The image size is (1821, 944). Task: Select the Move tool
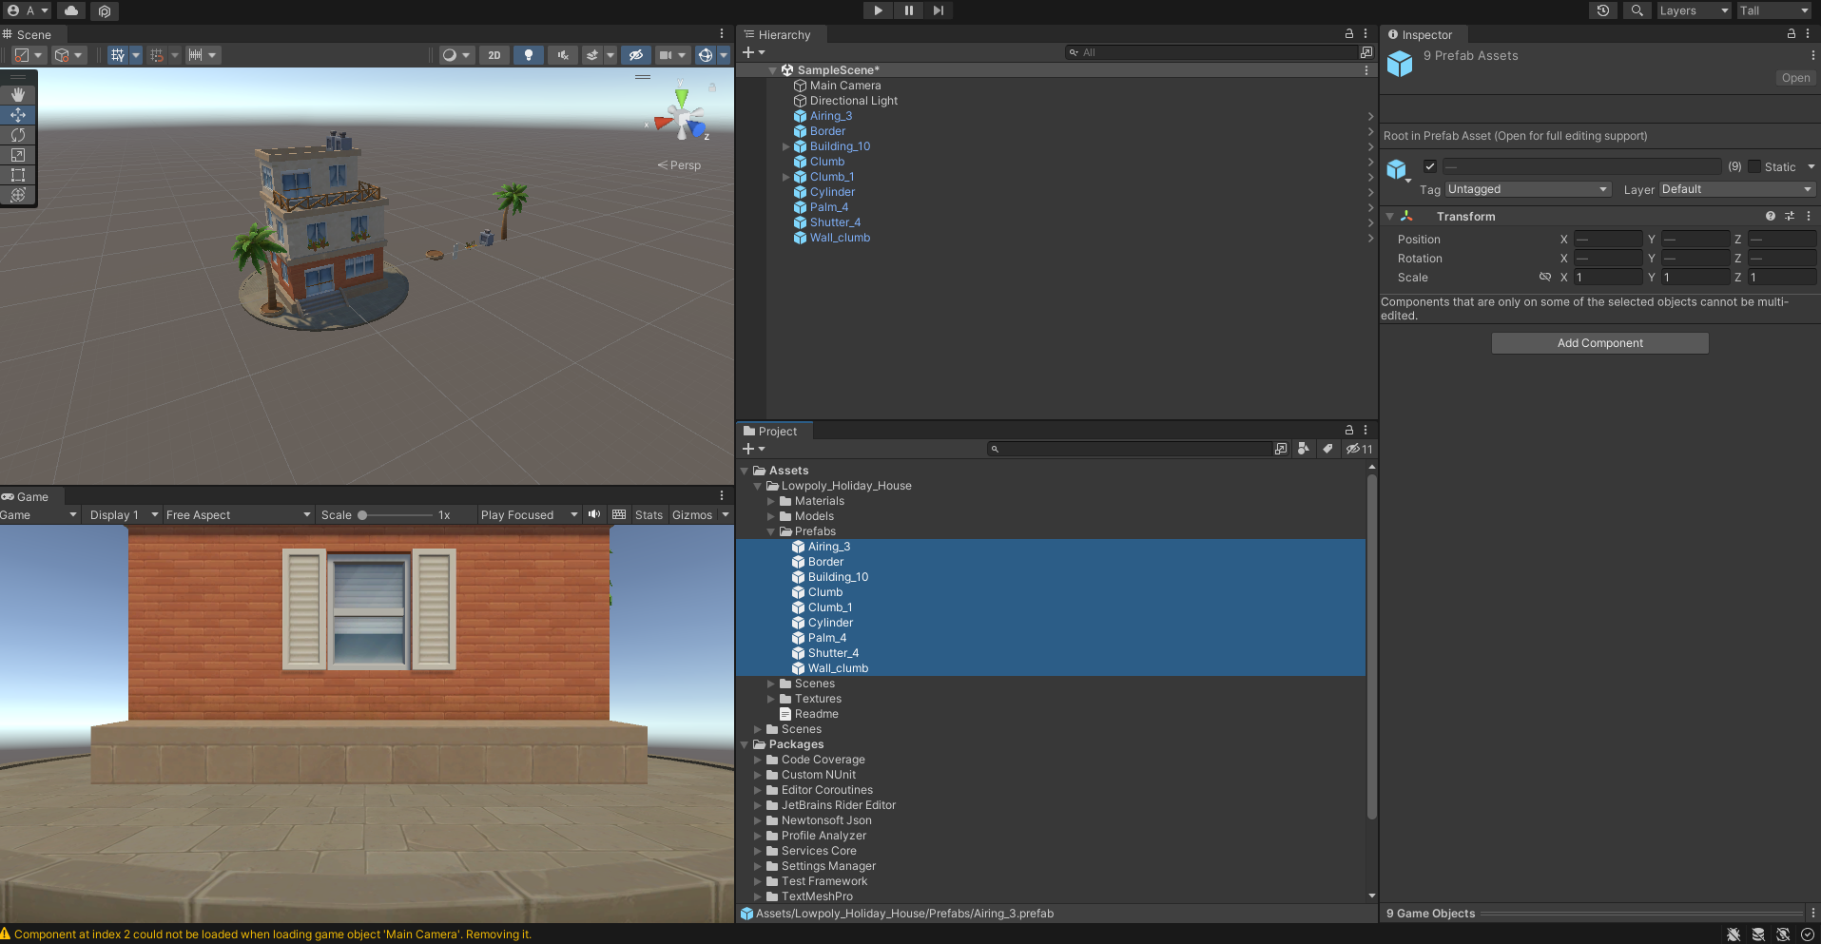pyautogui.click(x=18, y=115)
